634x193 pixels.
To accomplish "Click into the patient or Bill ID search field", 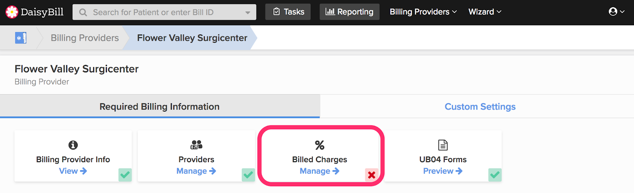I will tap(158, 12).
